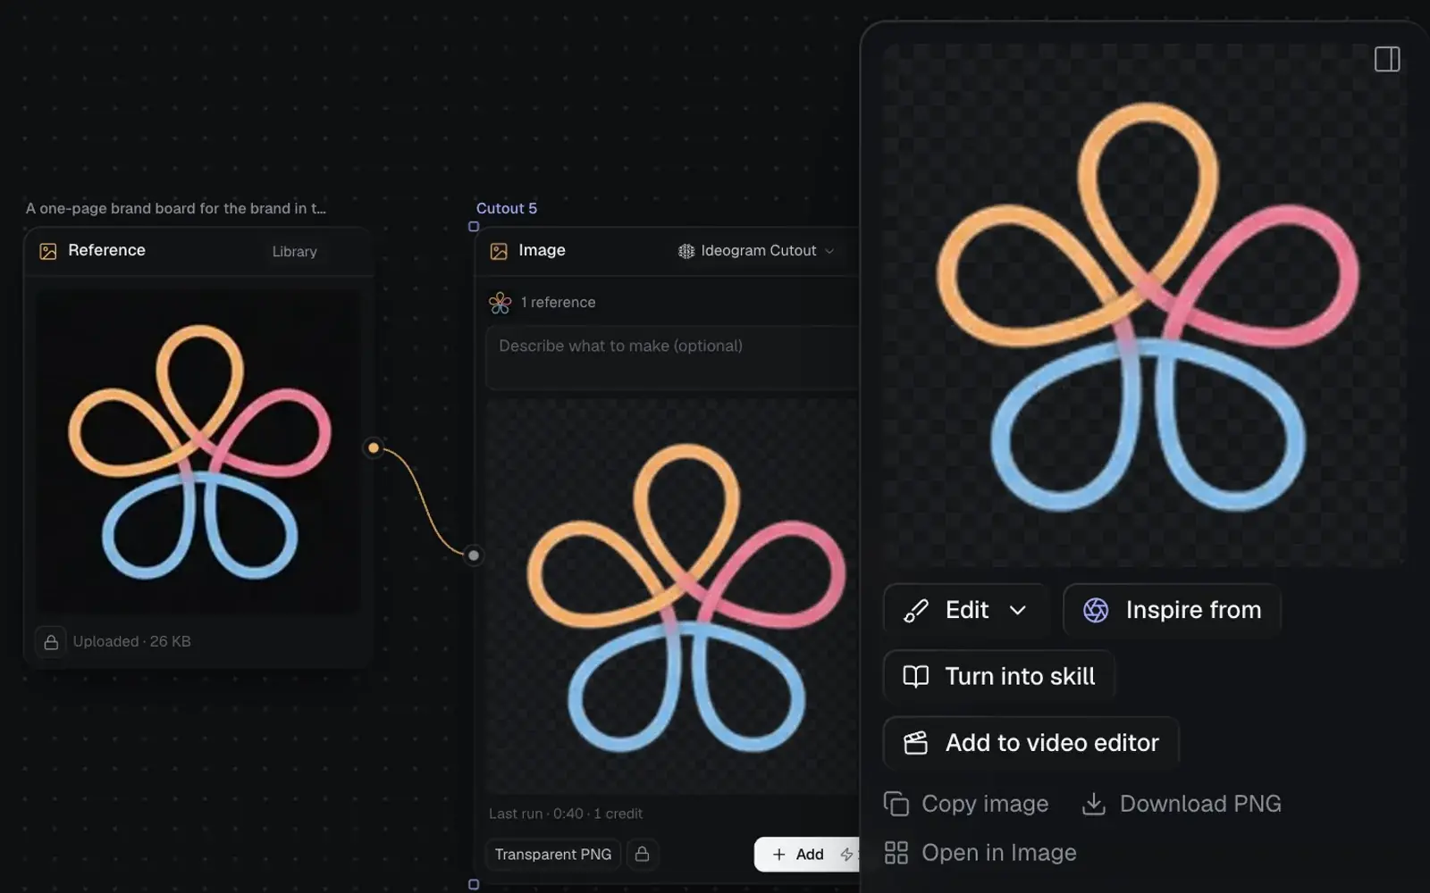This screenshot has height=893, width=1430.
Task: Click the Image node picture icon
Action: (x=499, y=251)
